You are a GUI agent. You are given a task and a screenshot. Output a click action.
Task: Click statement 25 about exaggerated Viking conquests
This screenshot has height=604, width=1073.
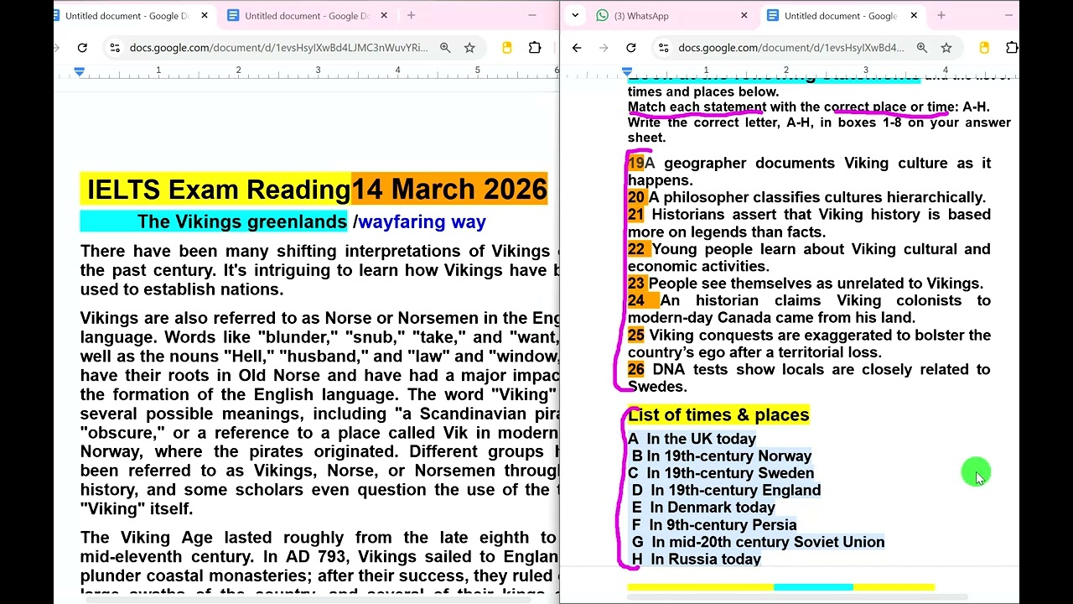[809, 343]
